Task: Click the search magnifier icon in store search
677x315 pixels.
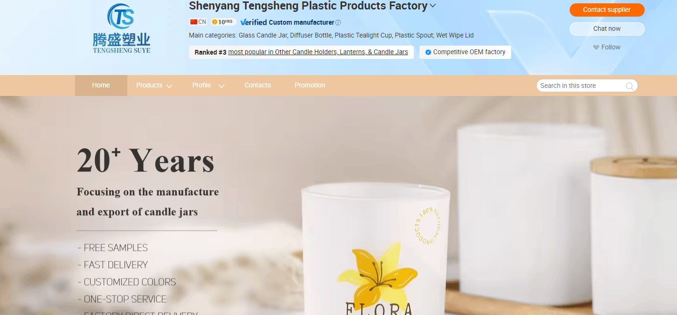Action: (x=629, y=86)
